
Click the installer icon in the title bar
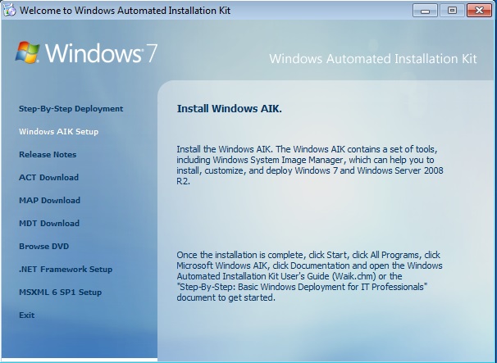tap(10, 10)
